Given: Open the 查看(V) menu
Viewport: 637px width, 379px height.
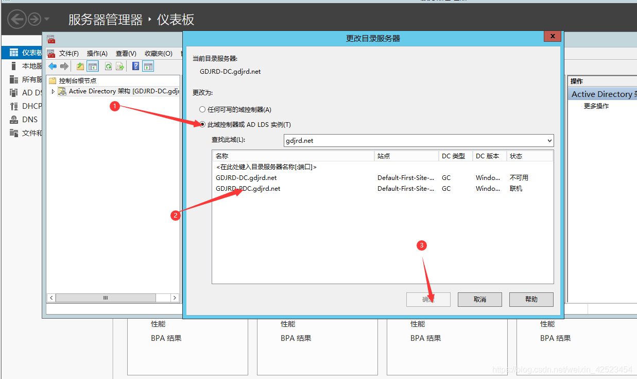Looking at the screenshot, I should coord(126,54).
